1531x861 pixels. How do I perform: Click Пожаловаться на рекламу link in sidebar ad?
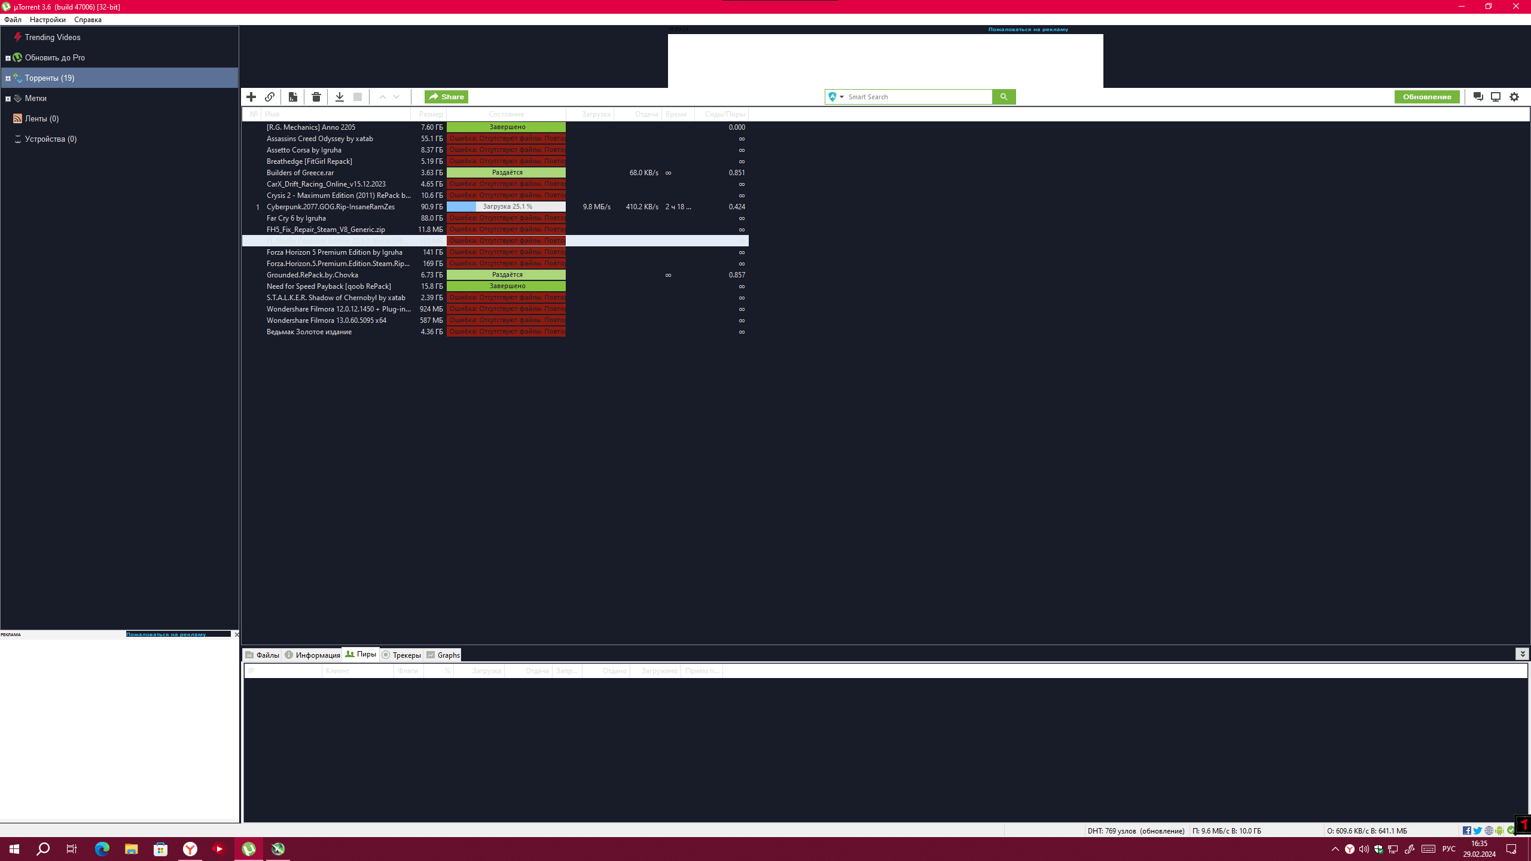click(x=166, y=634)
